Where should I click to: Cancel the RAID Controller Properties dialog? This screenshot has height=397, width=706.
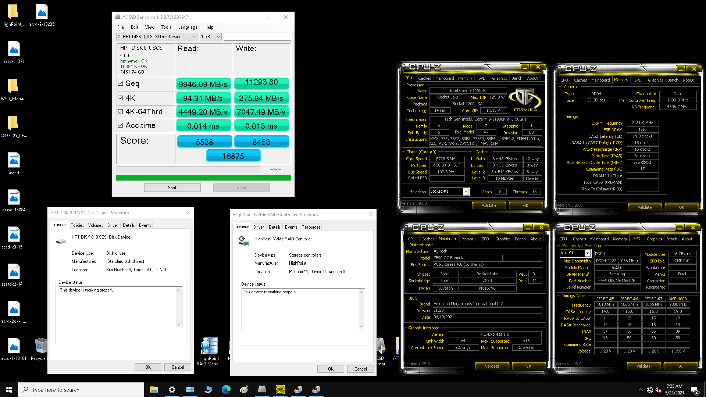[x=361, y=369]
